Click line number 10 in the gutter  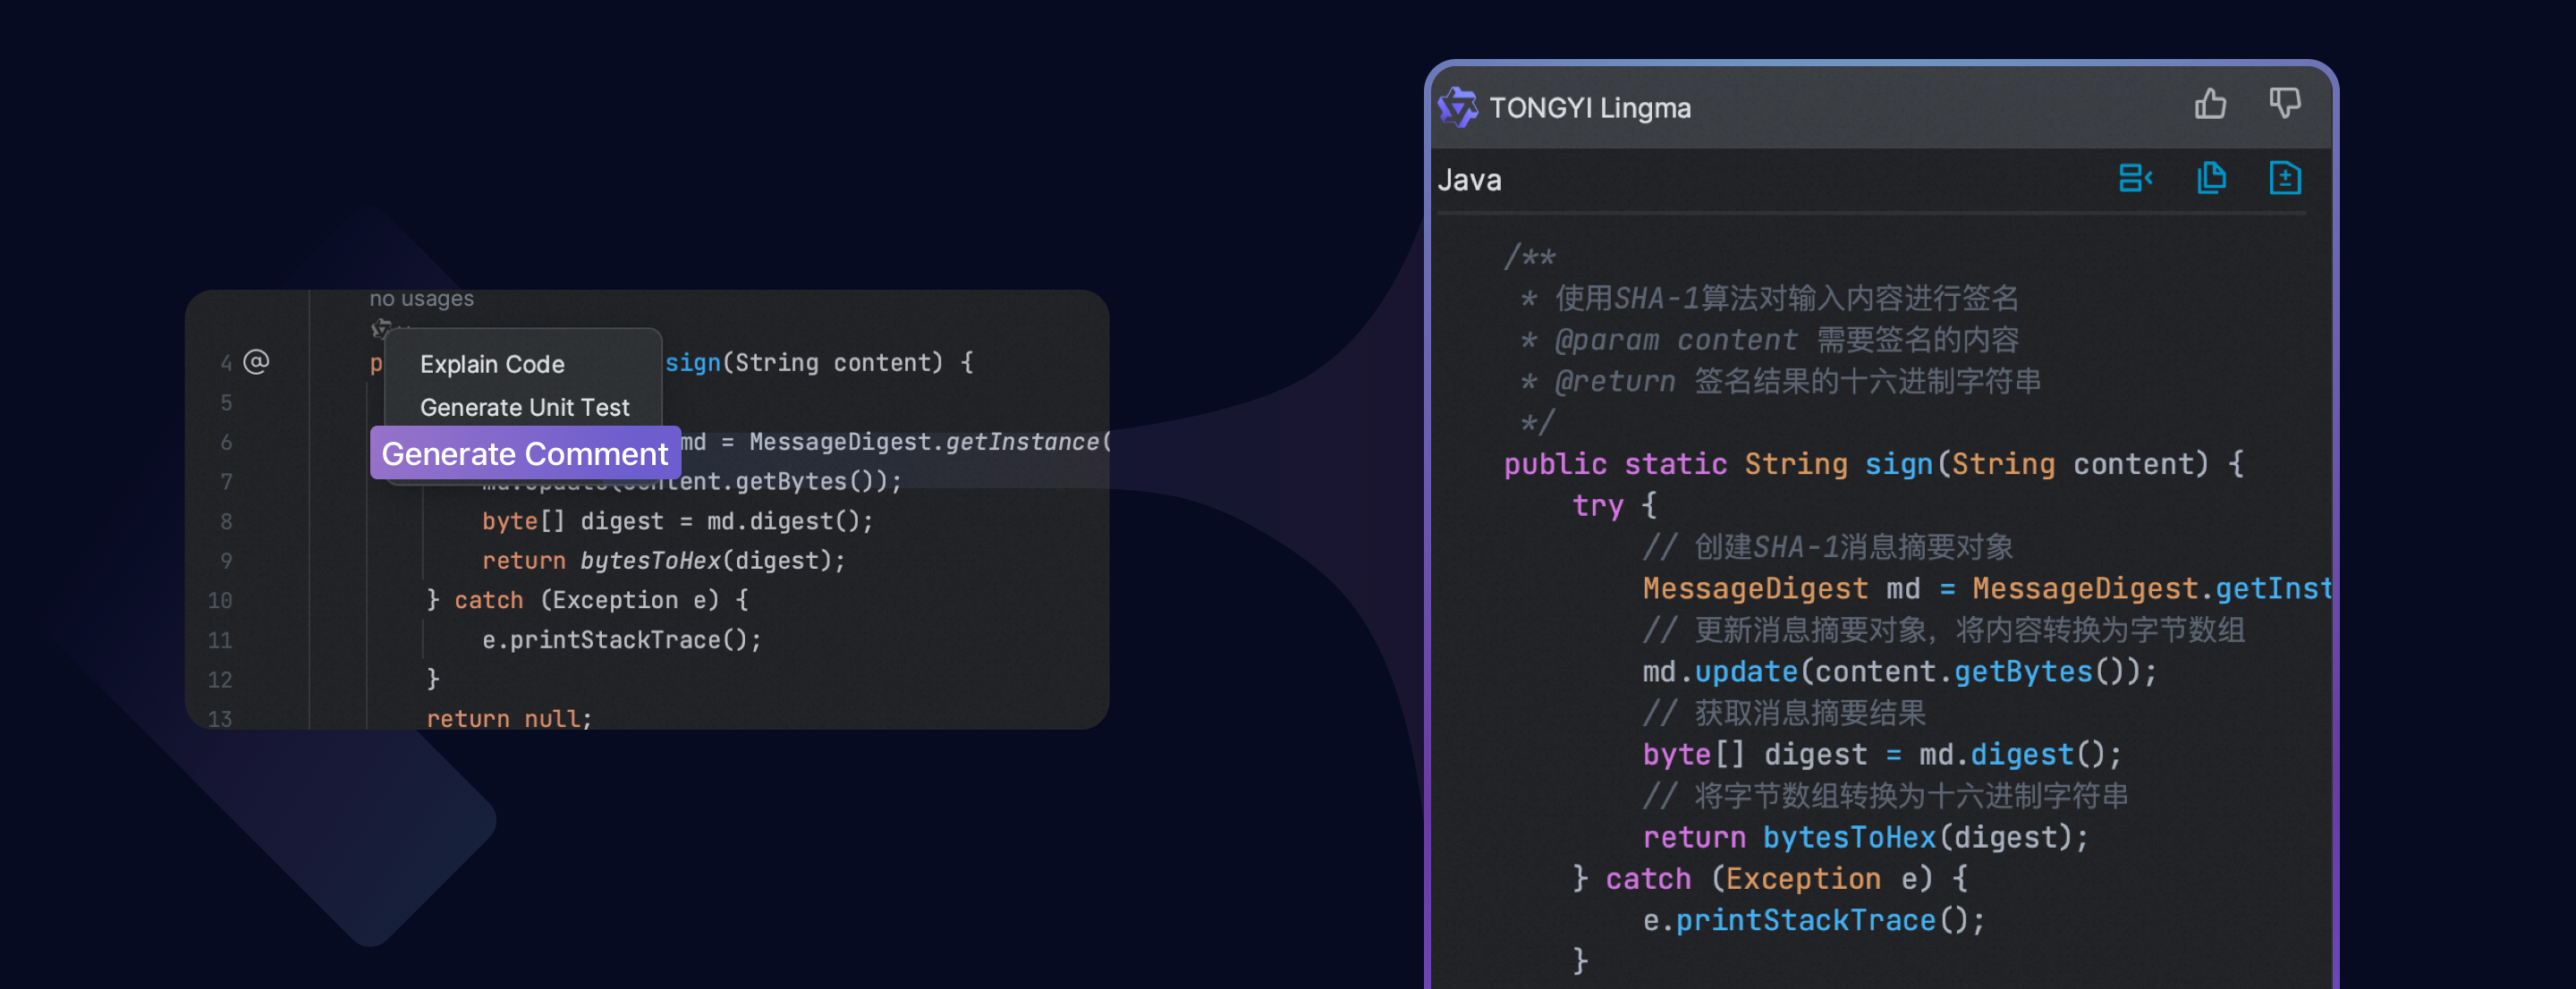(220, 601)
